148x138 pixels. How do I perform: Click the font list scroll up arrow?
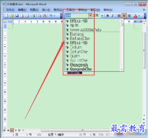(122, 21)
